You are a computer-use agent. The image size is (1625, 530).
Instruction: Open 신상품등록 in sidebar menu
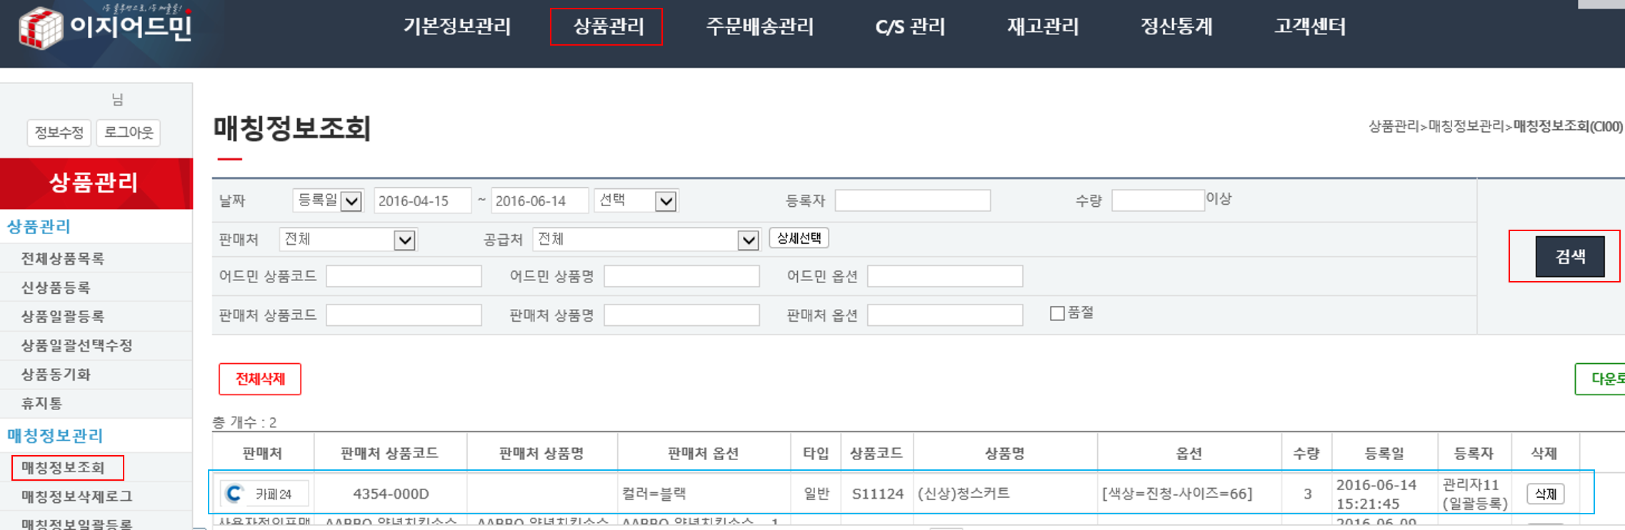(56, 287)
